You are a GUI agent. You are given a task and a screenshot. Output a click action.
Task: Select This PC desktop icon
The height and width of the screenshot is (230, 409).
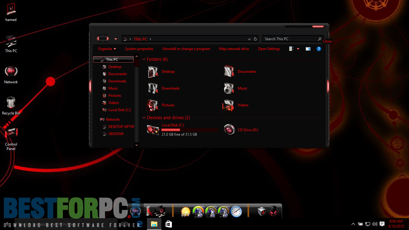pyautogui.click(x=11, y=44)
